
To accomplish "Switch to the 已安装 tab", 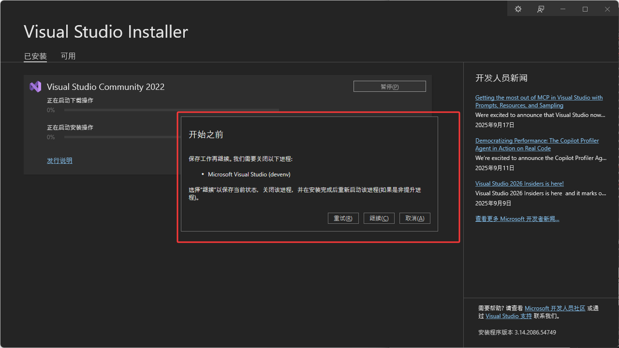I will point(35,56).
